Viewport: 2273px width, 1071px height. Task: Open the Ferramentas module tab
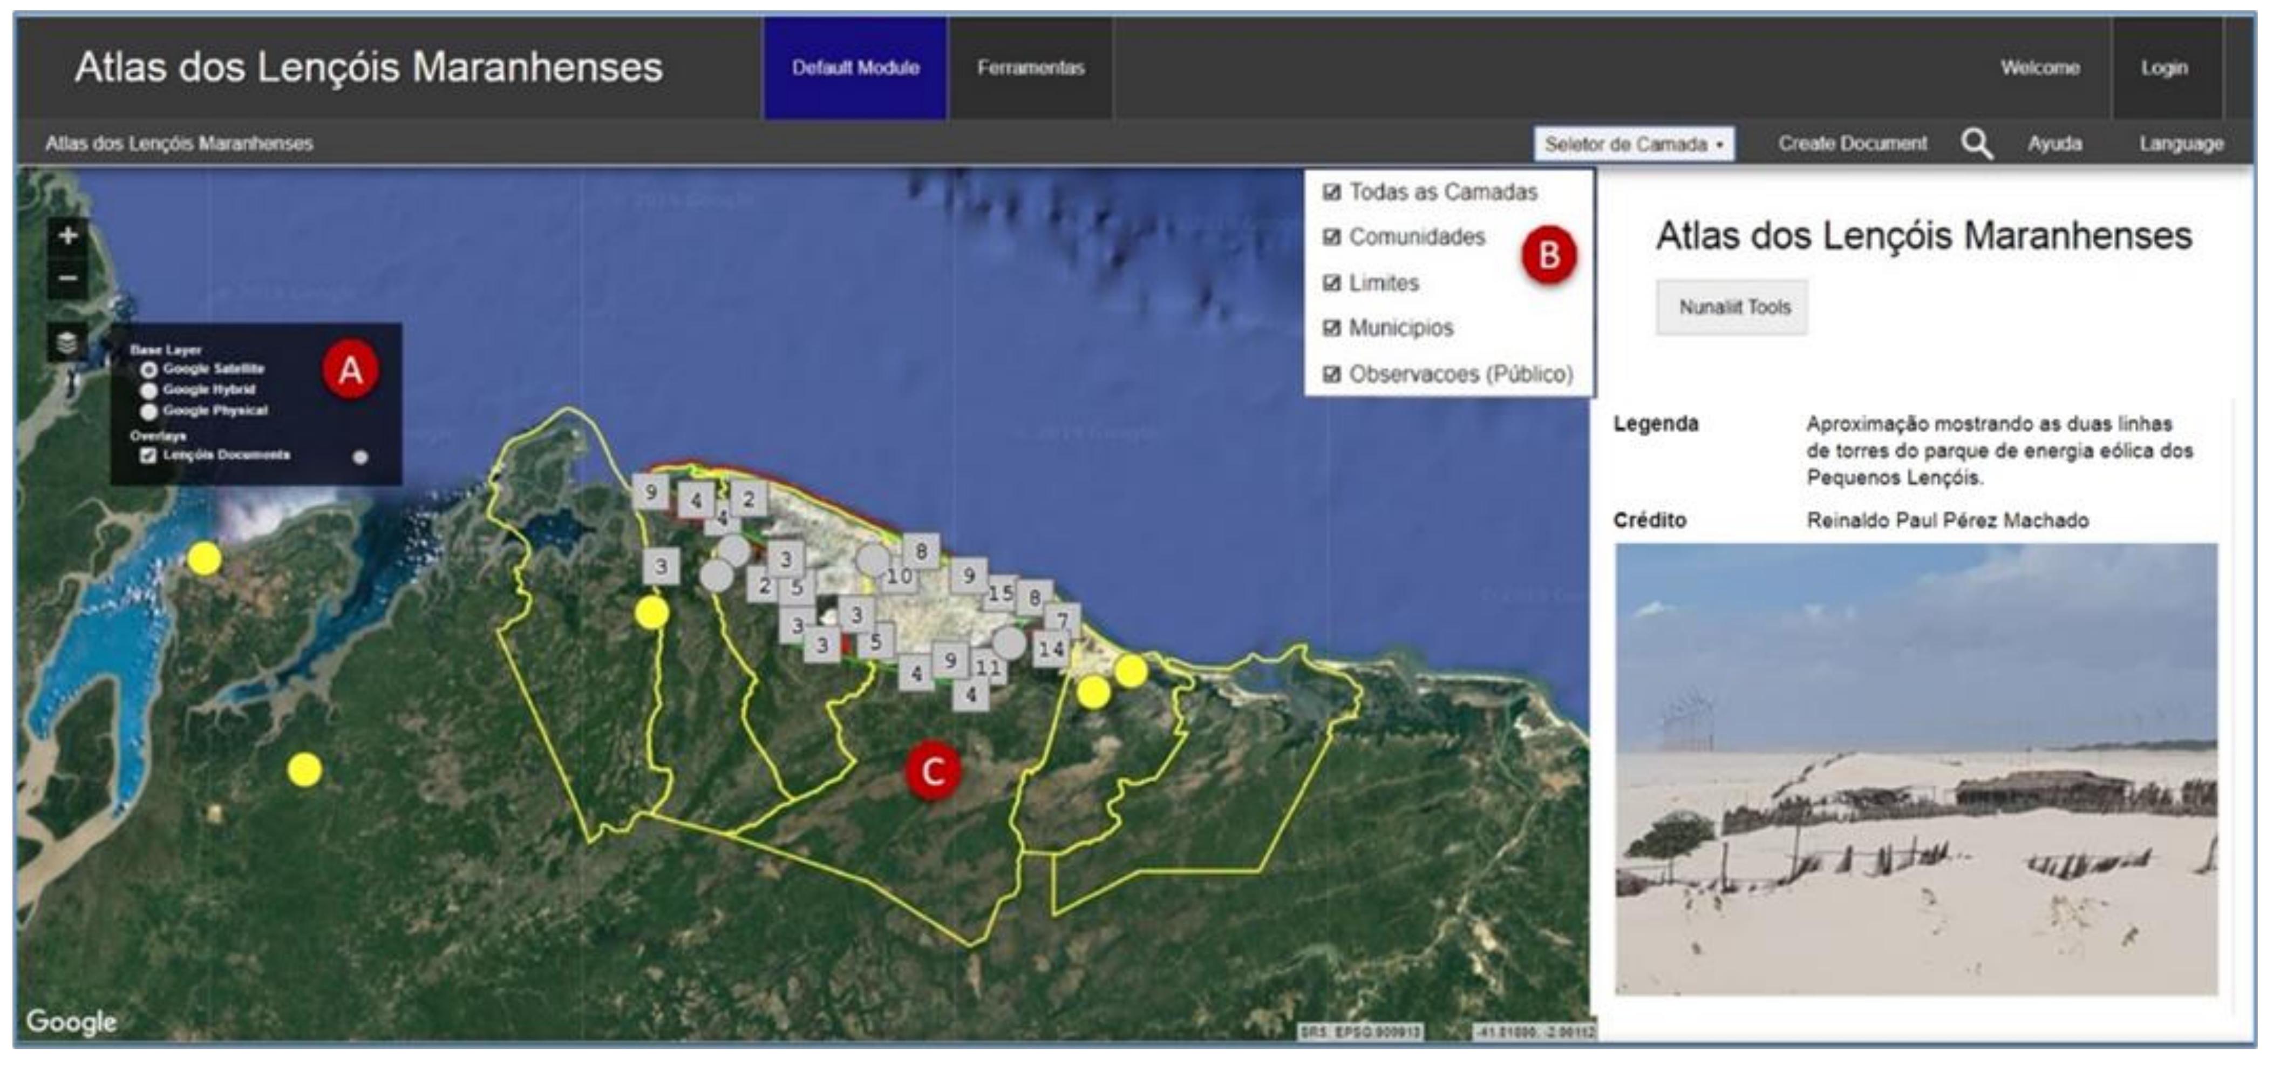tap(1030, 68)
